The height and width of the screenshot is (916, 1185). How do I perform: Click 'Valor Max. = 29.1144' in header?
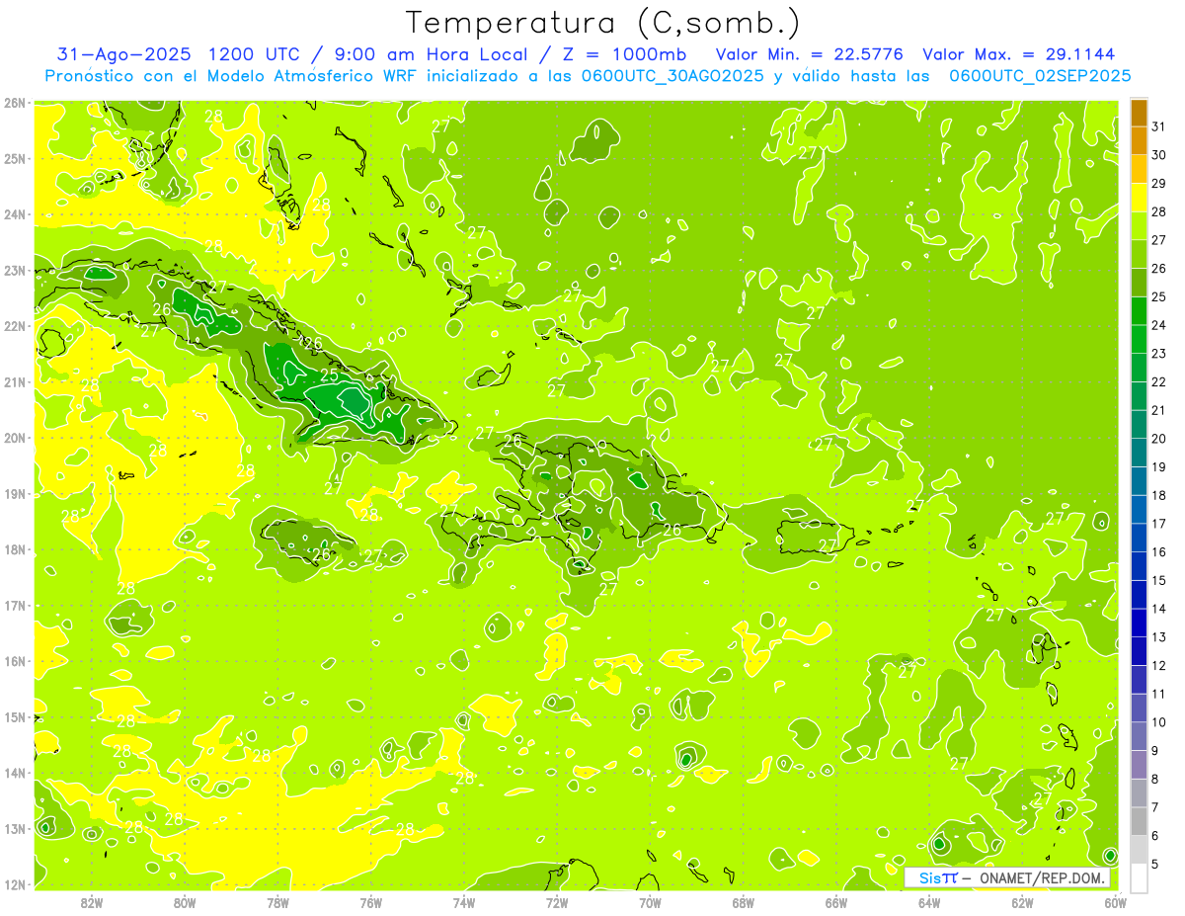[x=1018, y=54]
